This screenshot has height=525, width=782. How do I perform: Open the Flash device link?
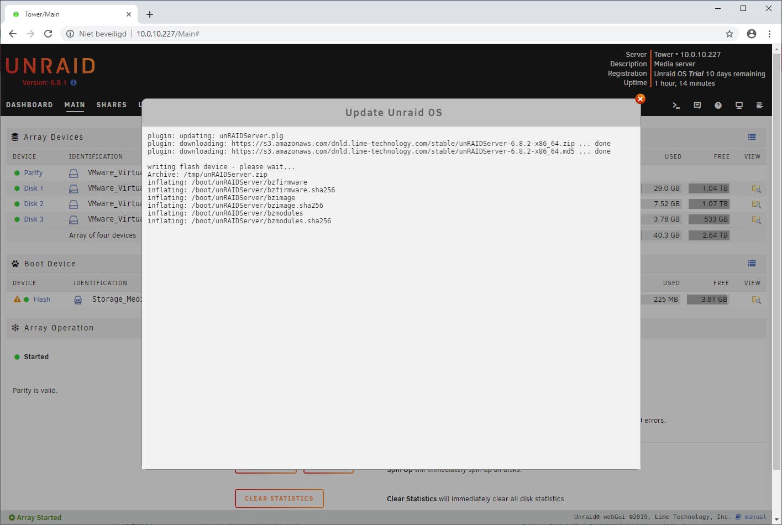coord(41,300)
